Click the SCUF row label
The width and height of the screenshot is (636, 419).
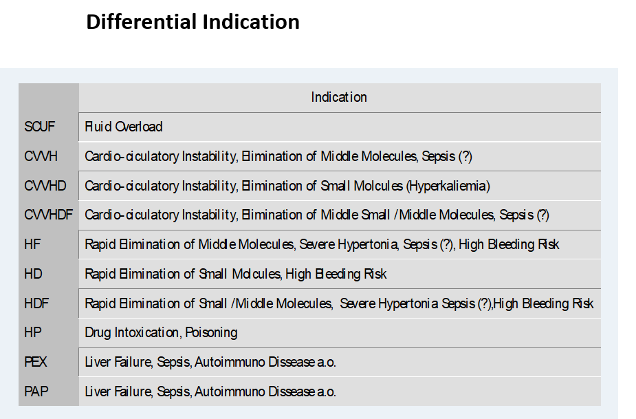[x=39, y=127]
